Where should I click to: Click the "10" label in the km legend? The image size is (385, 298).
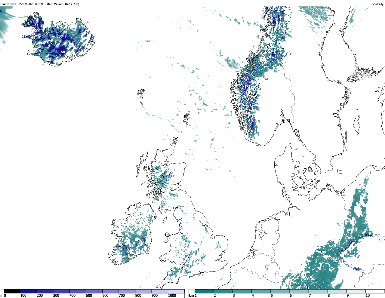[x=368, y=296]
